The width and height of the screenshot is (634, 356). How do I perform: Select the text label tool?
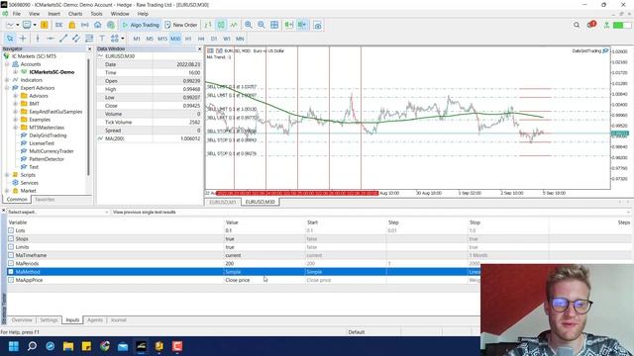tap(102, 39)
